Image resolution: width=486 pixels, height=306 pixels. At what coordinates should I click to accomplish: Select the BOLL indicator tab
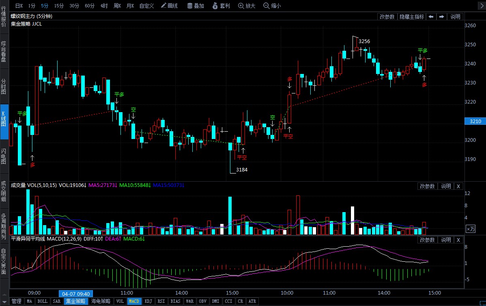[x=43, y=302]
